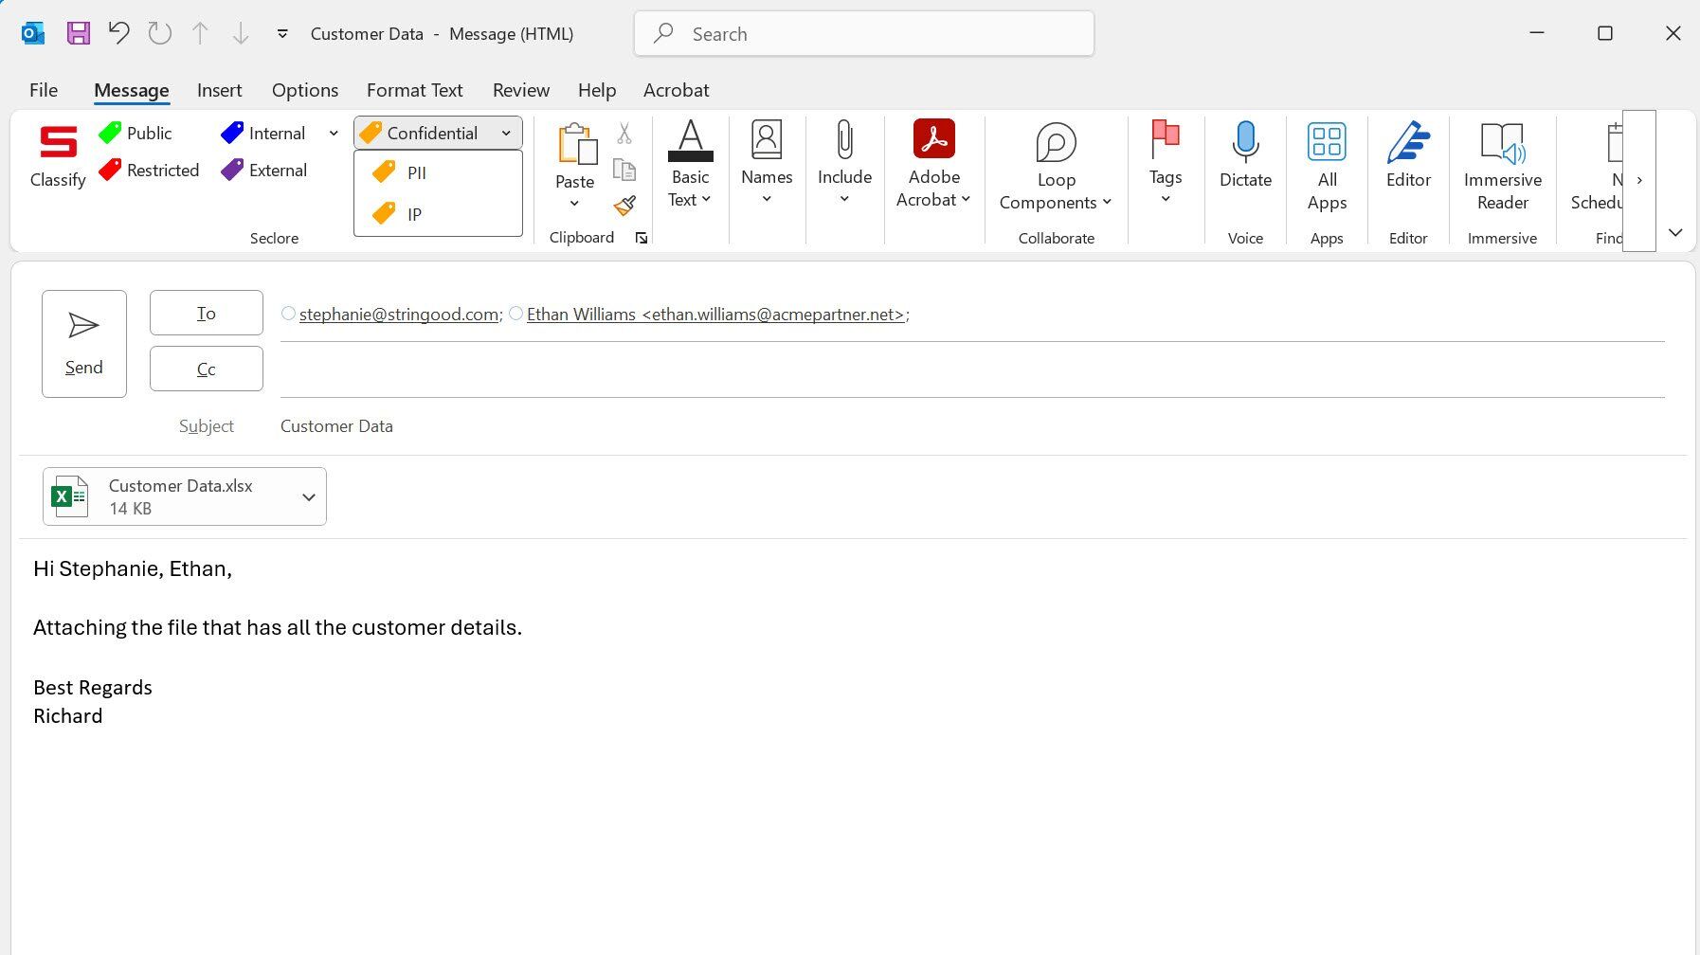Click the Cc button

coord(207,369)
